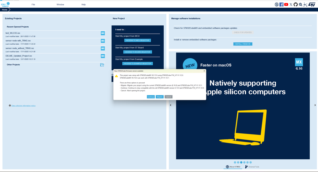Click 'Check for STM32CubeMX and embedded software' text

point(206,28)
